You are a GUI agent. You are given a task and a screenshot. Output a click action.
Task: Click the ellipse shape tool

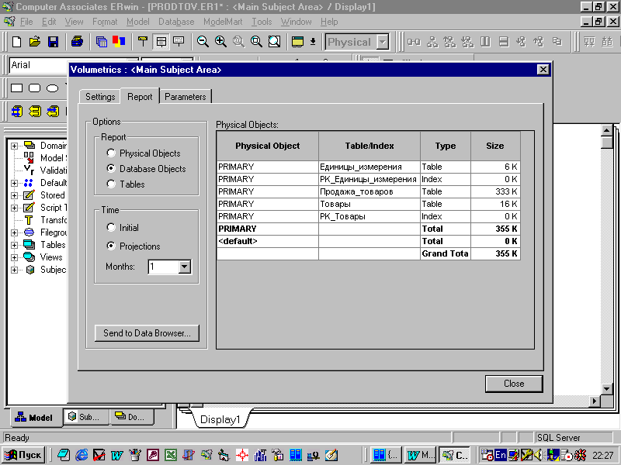52,88
